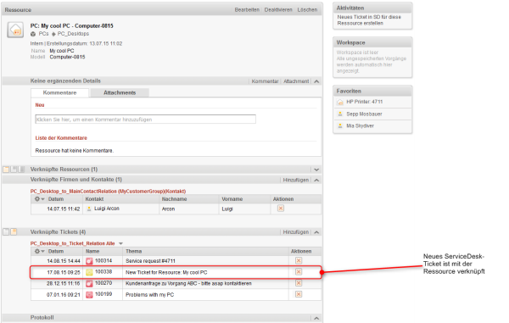Remove Luigi Arcon contact relation via X icon
Viewport: 509px width, 323px height.
click(x=281, y=209)
